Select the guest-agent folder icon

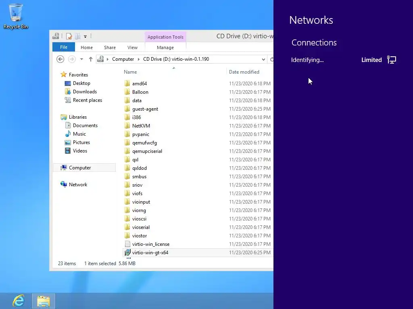(x=127, y=109)
